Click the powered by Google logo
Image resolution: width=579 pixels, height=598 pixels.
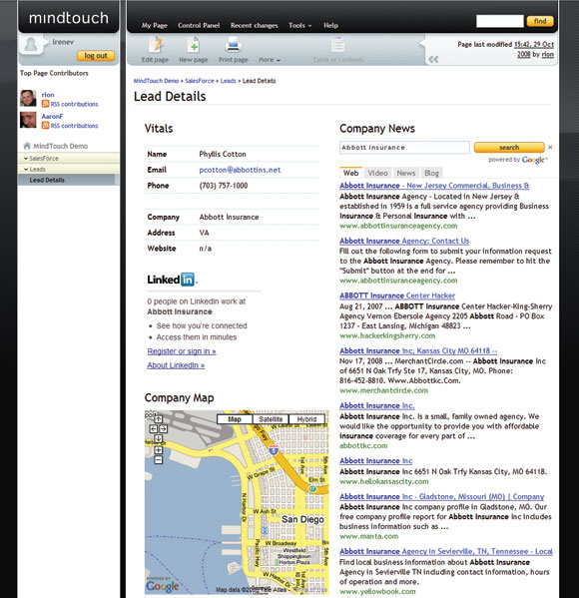coord(534,160)
